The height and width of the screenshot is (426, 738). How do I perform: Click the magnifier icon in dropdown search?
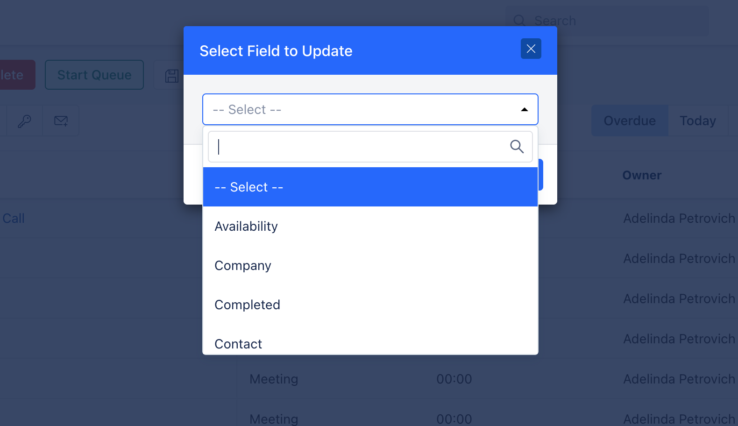517,147
